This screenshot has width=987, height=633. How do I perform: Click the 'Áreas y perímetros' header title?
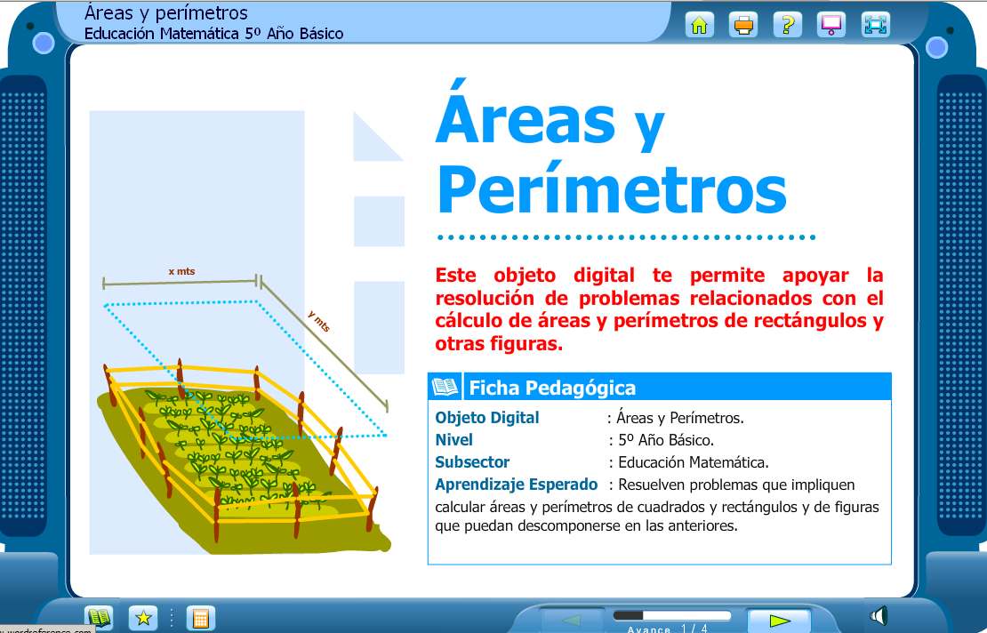166,13
